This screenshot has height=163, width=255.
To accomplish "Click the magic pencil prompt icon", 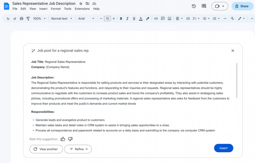I will pos(33,51).
